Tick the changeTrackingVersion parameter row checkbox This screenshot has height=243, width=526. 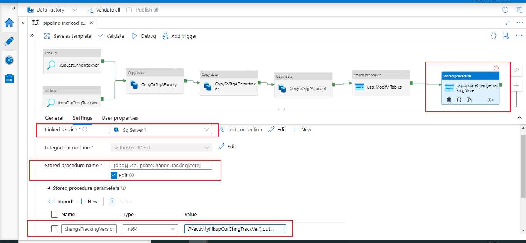click(x=55, y=229)
